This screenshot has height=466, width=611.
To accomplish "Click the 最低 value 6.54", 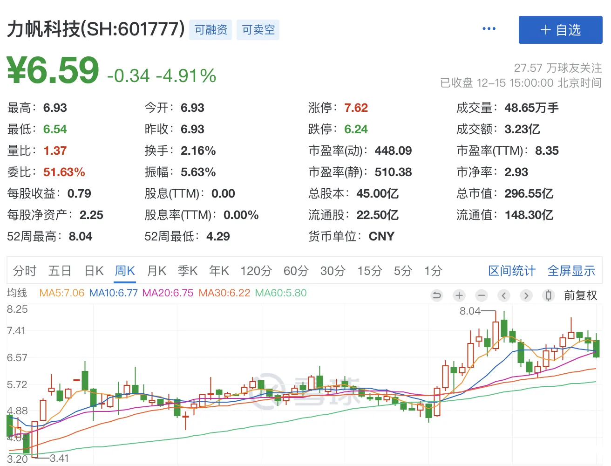I will tap(55, 129).
